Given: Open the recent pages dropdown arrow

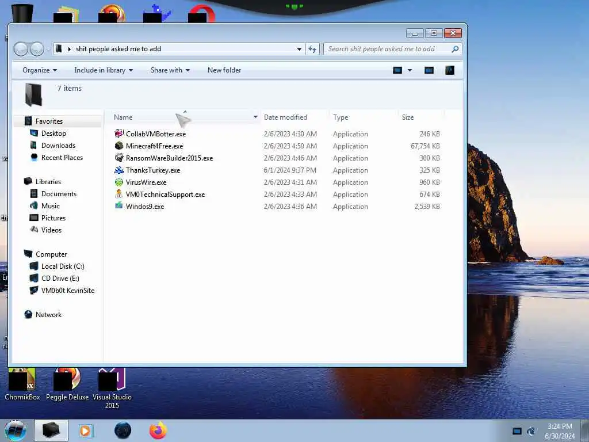Looking at the screenshot, I should [x=48, y=49].
